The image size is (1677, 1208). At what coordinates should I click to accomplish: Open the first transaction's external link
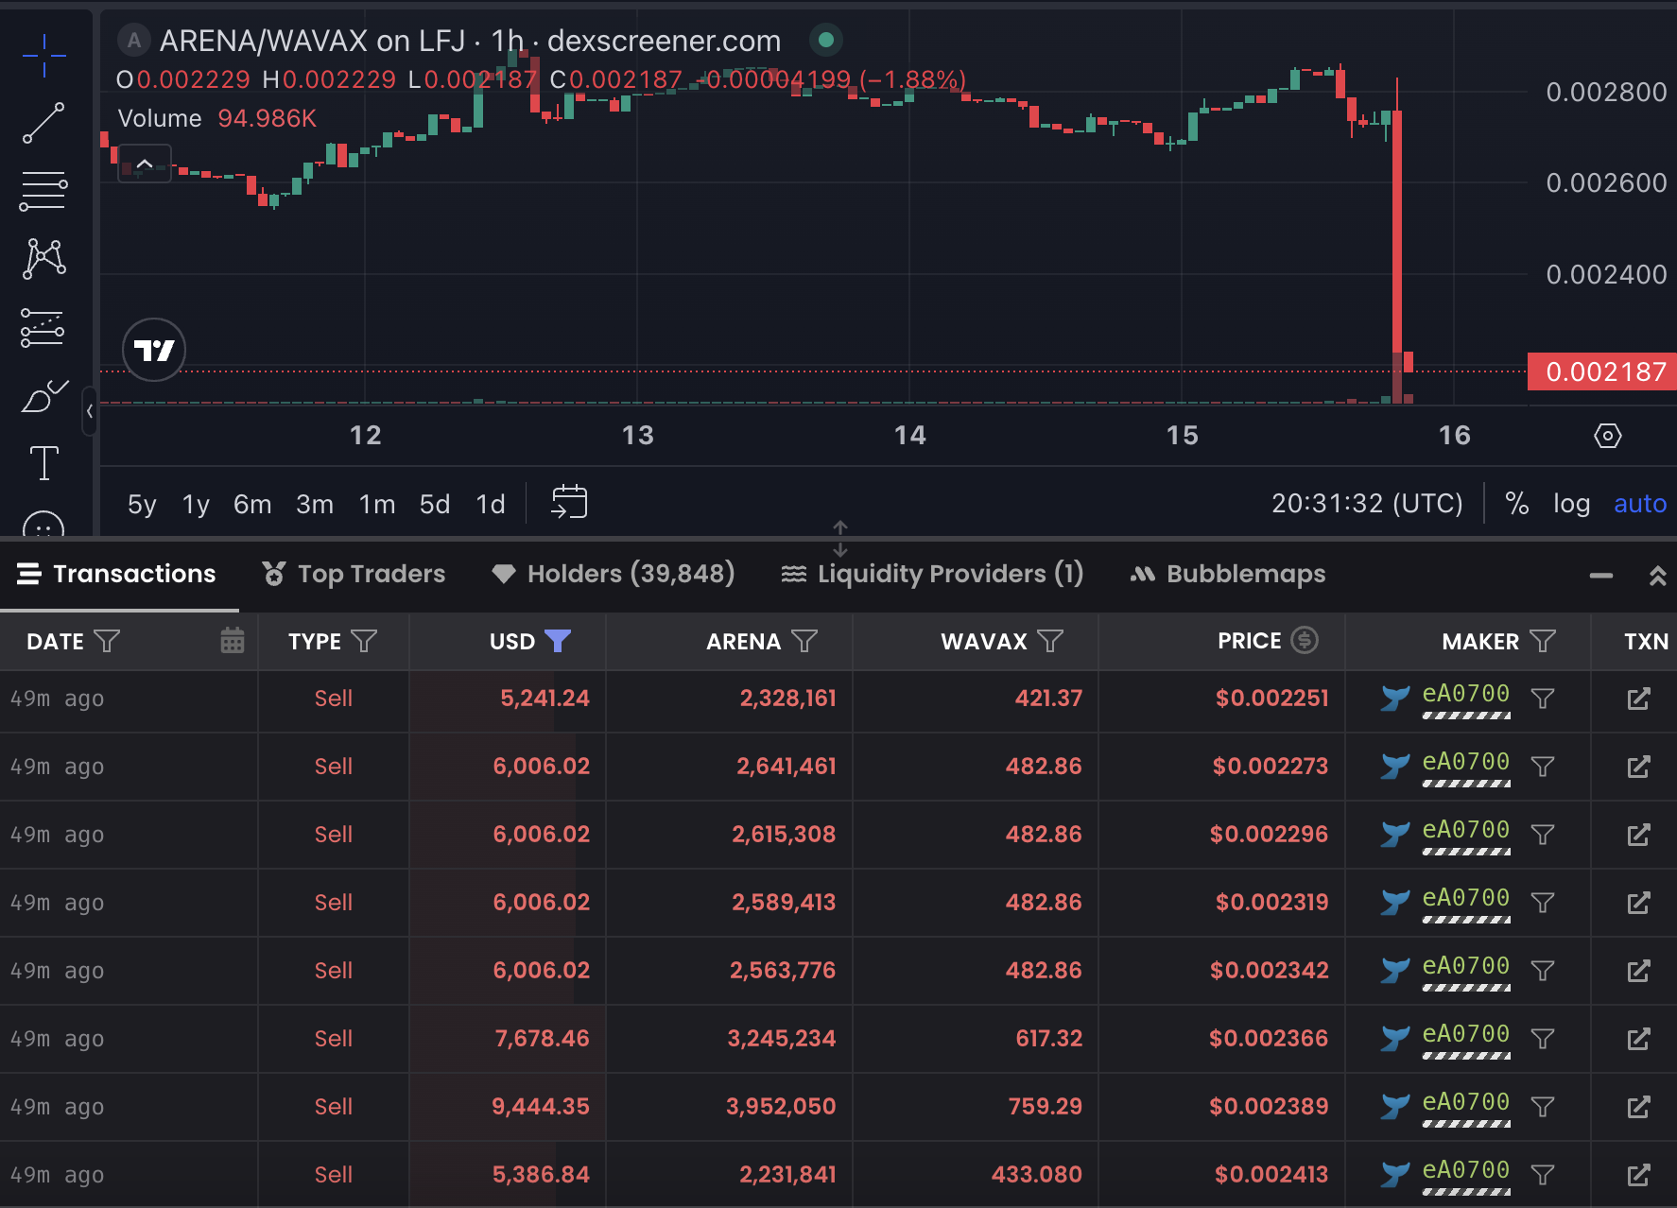point(1638,699)
